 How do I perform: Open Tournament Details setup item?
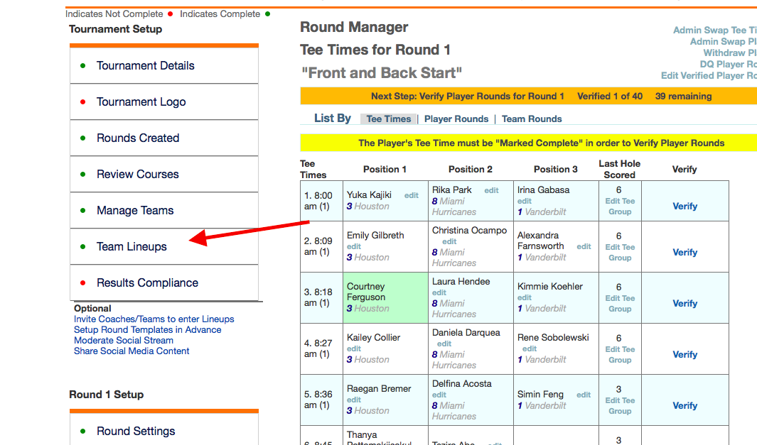(x=145, y=65)
